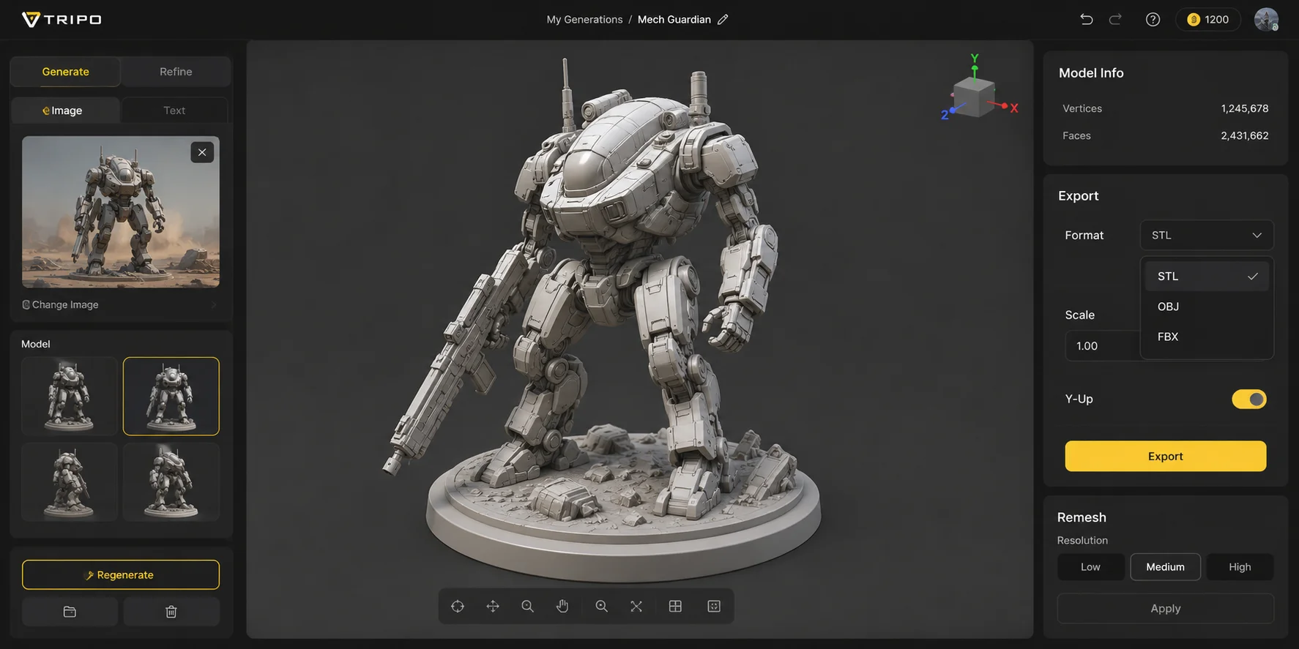Click the Regenerate button
This screenshot has height=649, width=1299.
pyautogui.click(x=121, y=574)
